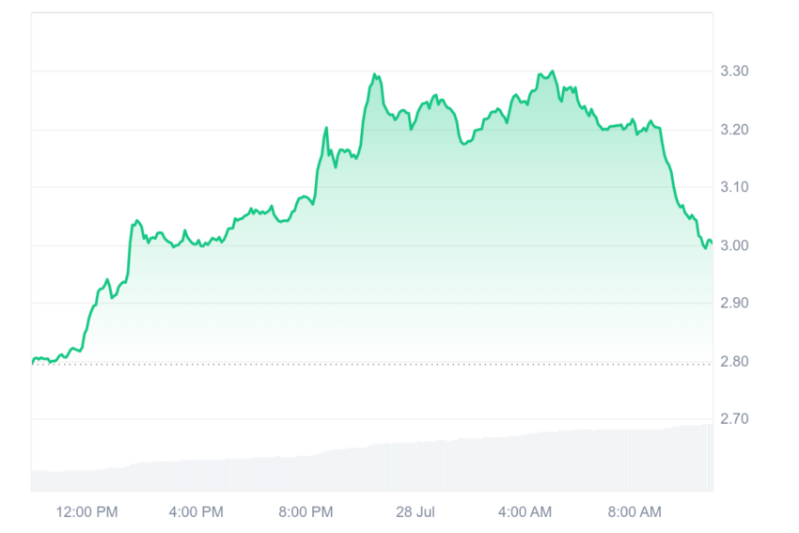This screenshot has width=799, height=533.
Task: Click the 2.90 price axis label
Action: (734, 303)
